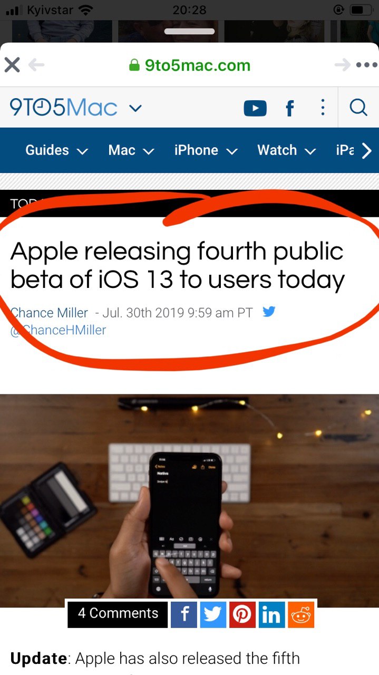Open the vertical three-dot site menu
Image resolution: width=379 pixels, height=675 pixels.
[323, 108]
